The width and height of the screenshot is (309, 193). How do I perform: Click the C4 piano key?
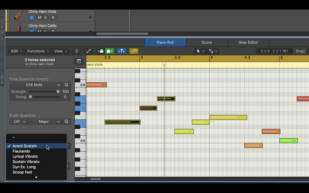(x=80, y=85)
